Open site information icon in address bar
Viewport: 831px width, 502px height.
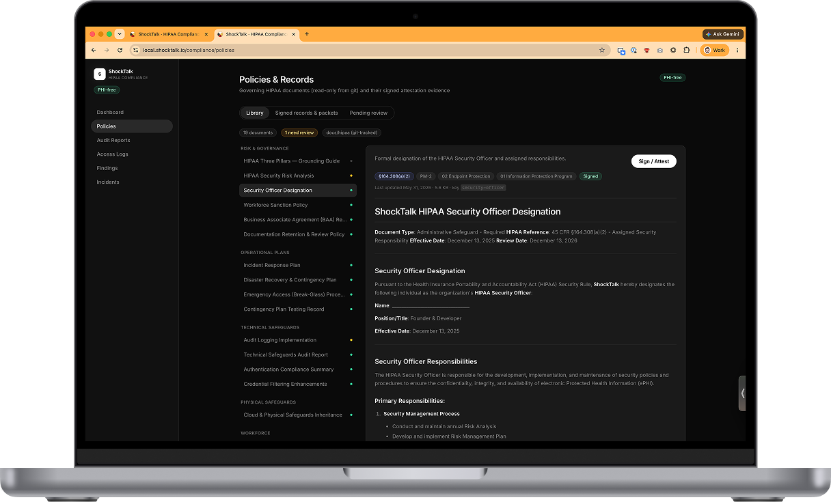[135, 50]
